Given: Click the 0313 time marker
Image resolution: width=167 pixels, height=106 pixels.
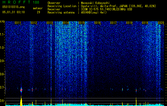Looking at the screenshot, I should (x=50, y=23).
